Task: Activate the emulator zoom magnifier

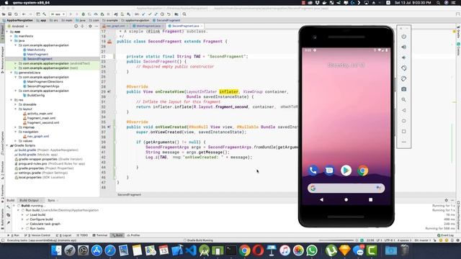Action: tap(403, 100)
